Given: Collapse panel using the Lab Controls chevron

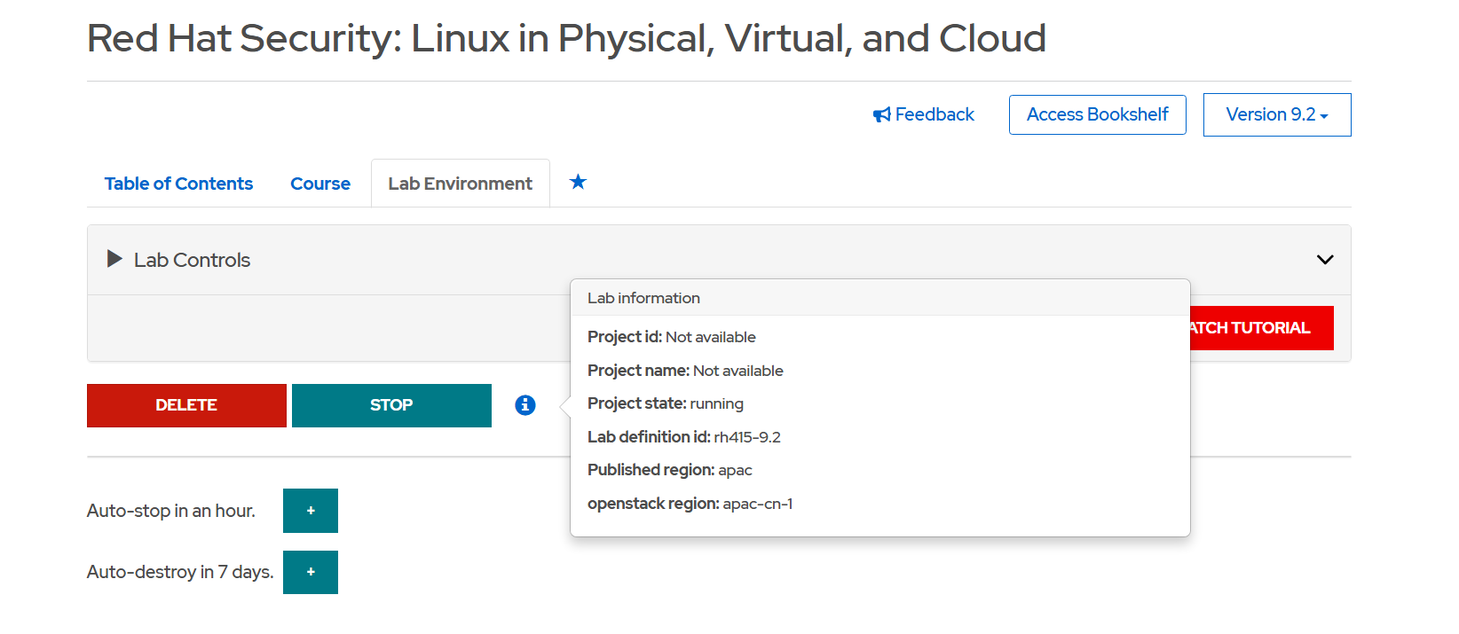Looking at the screenshot, I should [x=1325, y=260].
